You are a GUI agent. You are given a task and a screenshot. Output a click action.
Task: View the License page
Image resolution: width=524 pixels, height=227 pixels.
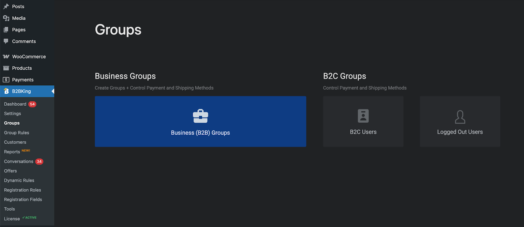click(x=12, y=219)
